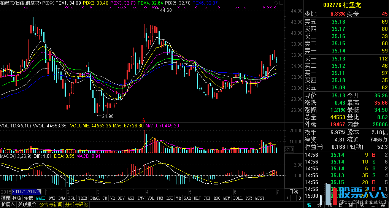Open the 日线 period selector
This screenshot has width=389, height=208.
pos(294,191)
